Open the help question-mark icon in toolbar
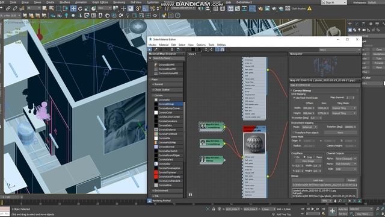 tap(177, 16)
